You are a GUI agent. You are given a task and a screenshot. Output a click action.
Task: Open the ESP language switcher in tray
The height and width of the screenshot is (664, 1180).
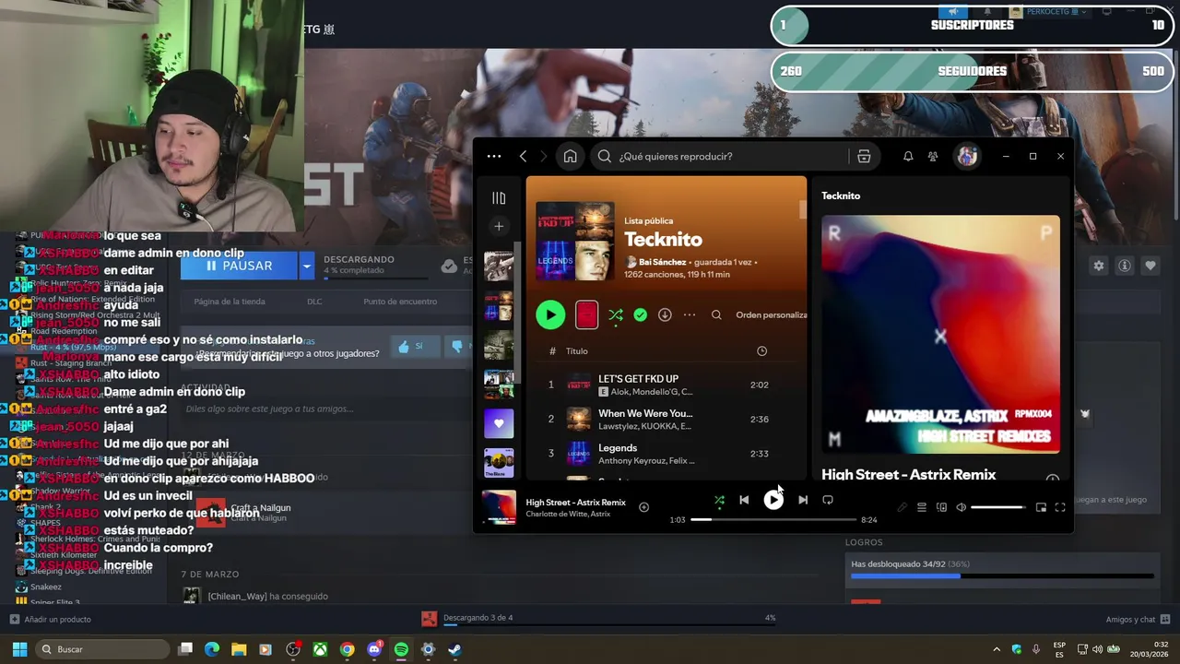pyautogui.click(x=1059, y=649)
